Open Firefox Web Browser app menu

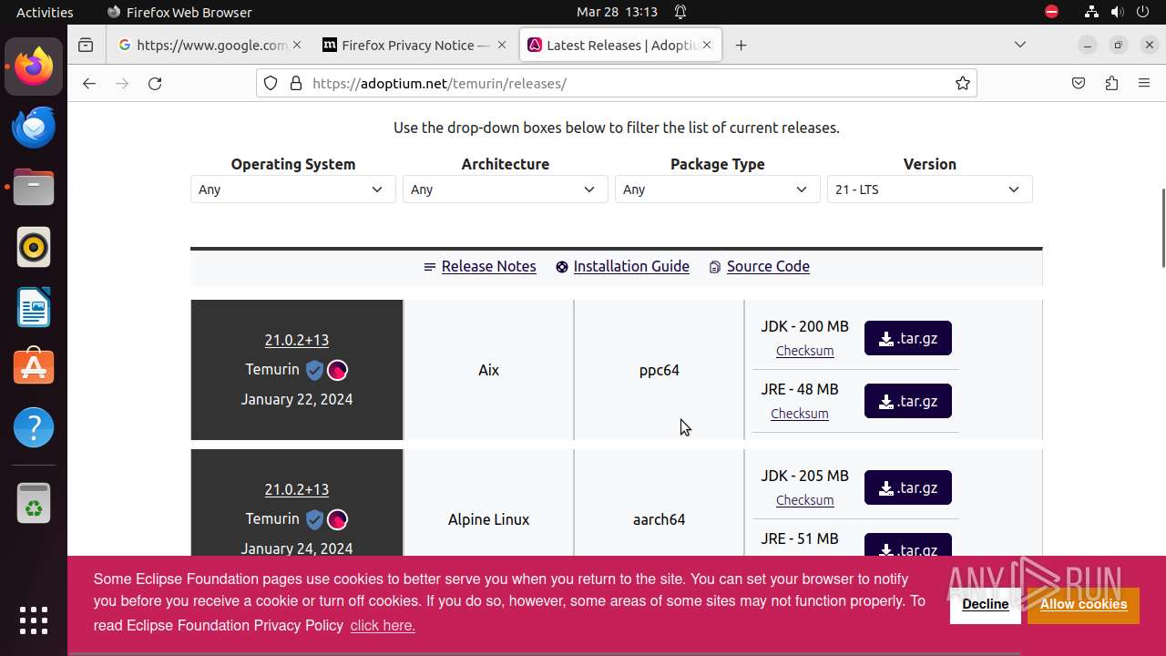coord(179,12)
